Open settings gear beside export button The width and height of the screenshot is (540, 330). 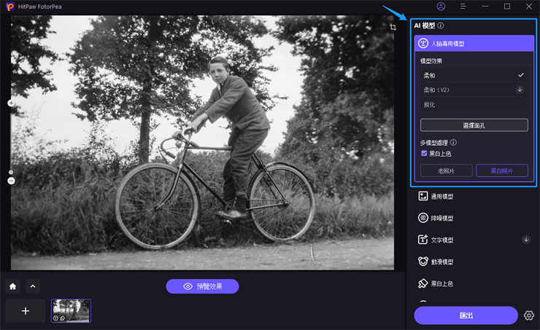(x=529, y=315)
